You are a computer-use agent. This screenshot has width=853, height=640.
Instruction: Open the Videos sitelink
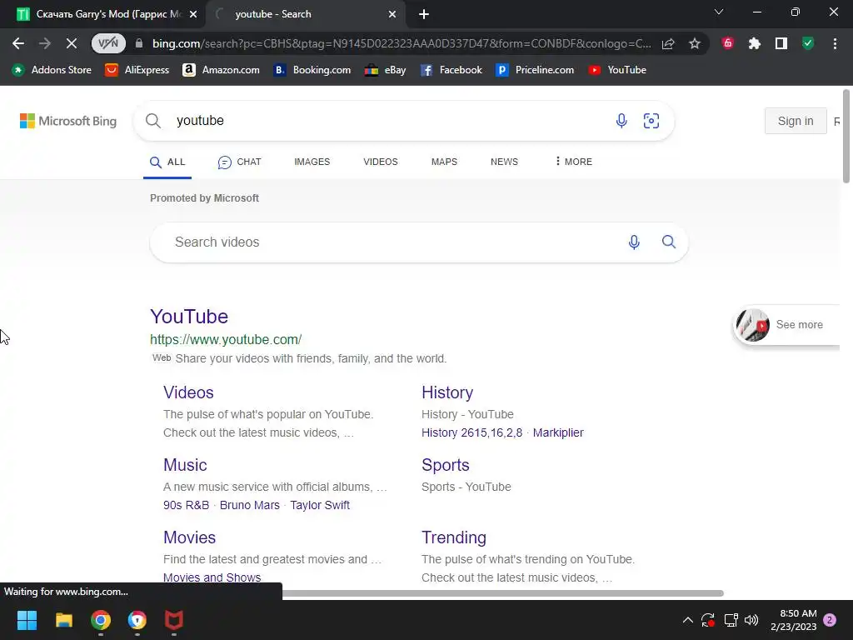tap(188, 392)
